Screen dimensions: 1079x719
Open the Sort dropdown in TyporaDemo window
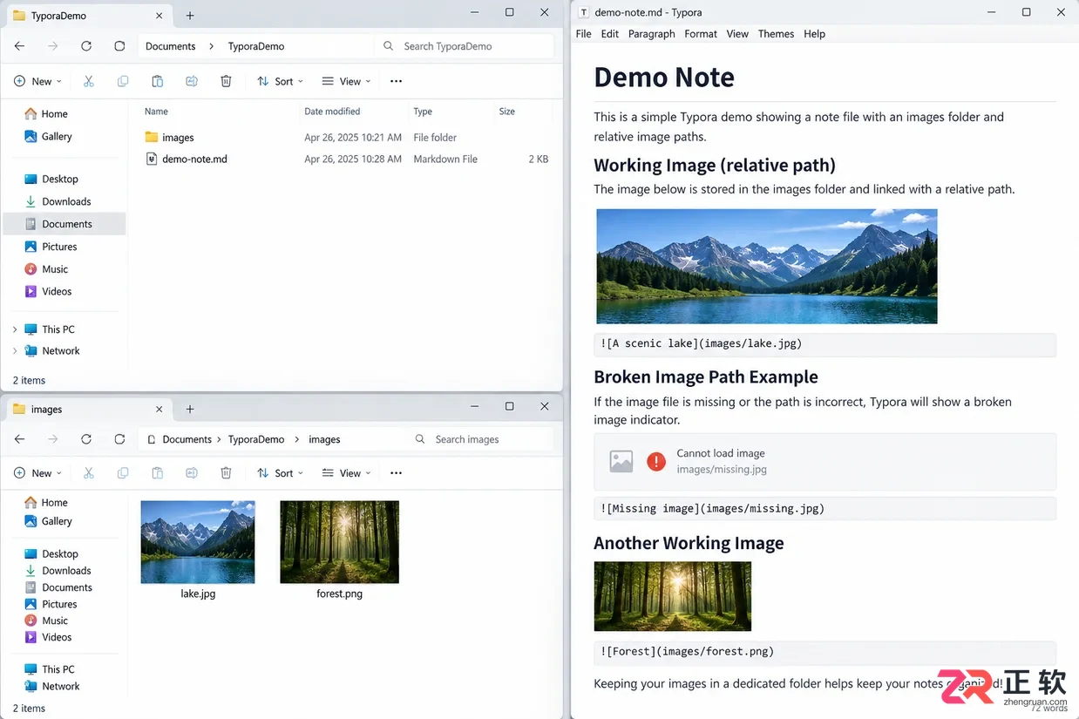point(281,81)
